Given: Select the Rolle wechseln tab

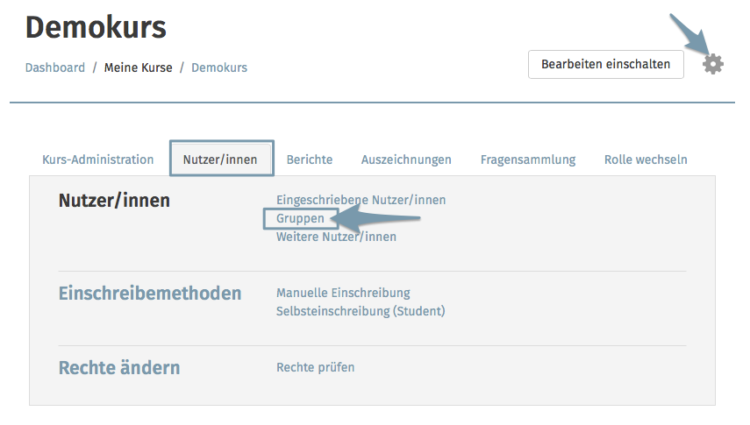Looking at the screenshot, I should coord(646,159).
